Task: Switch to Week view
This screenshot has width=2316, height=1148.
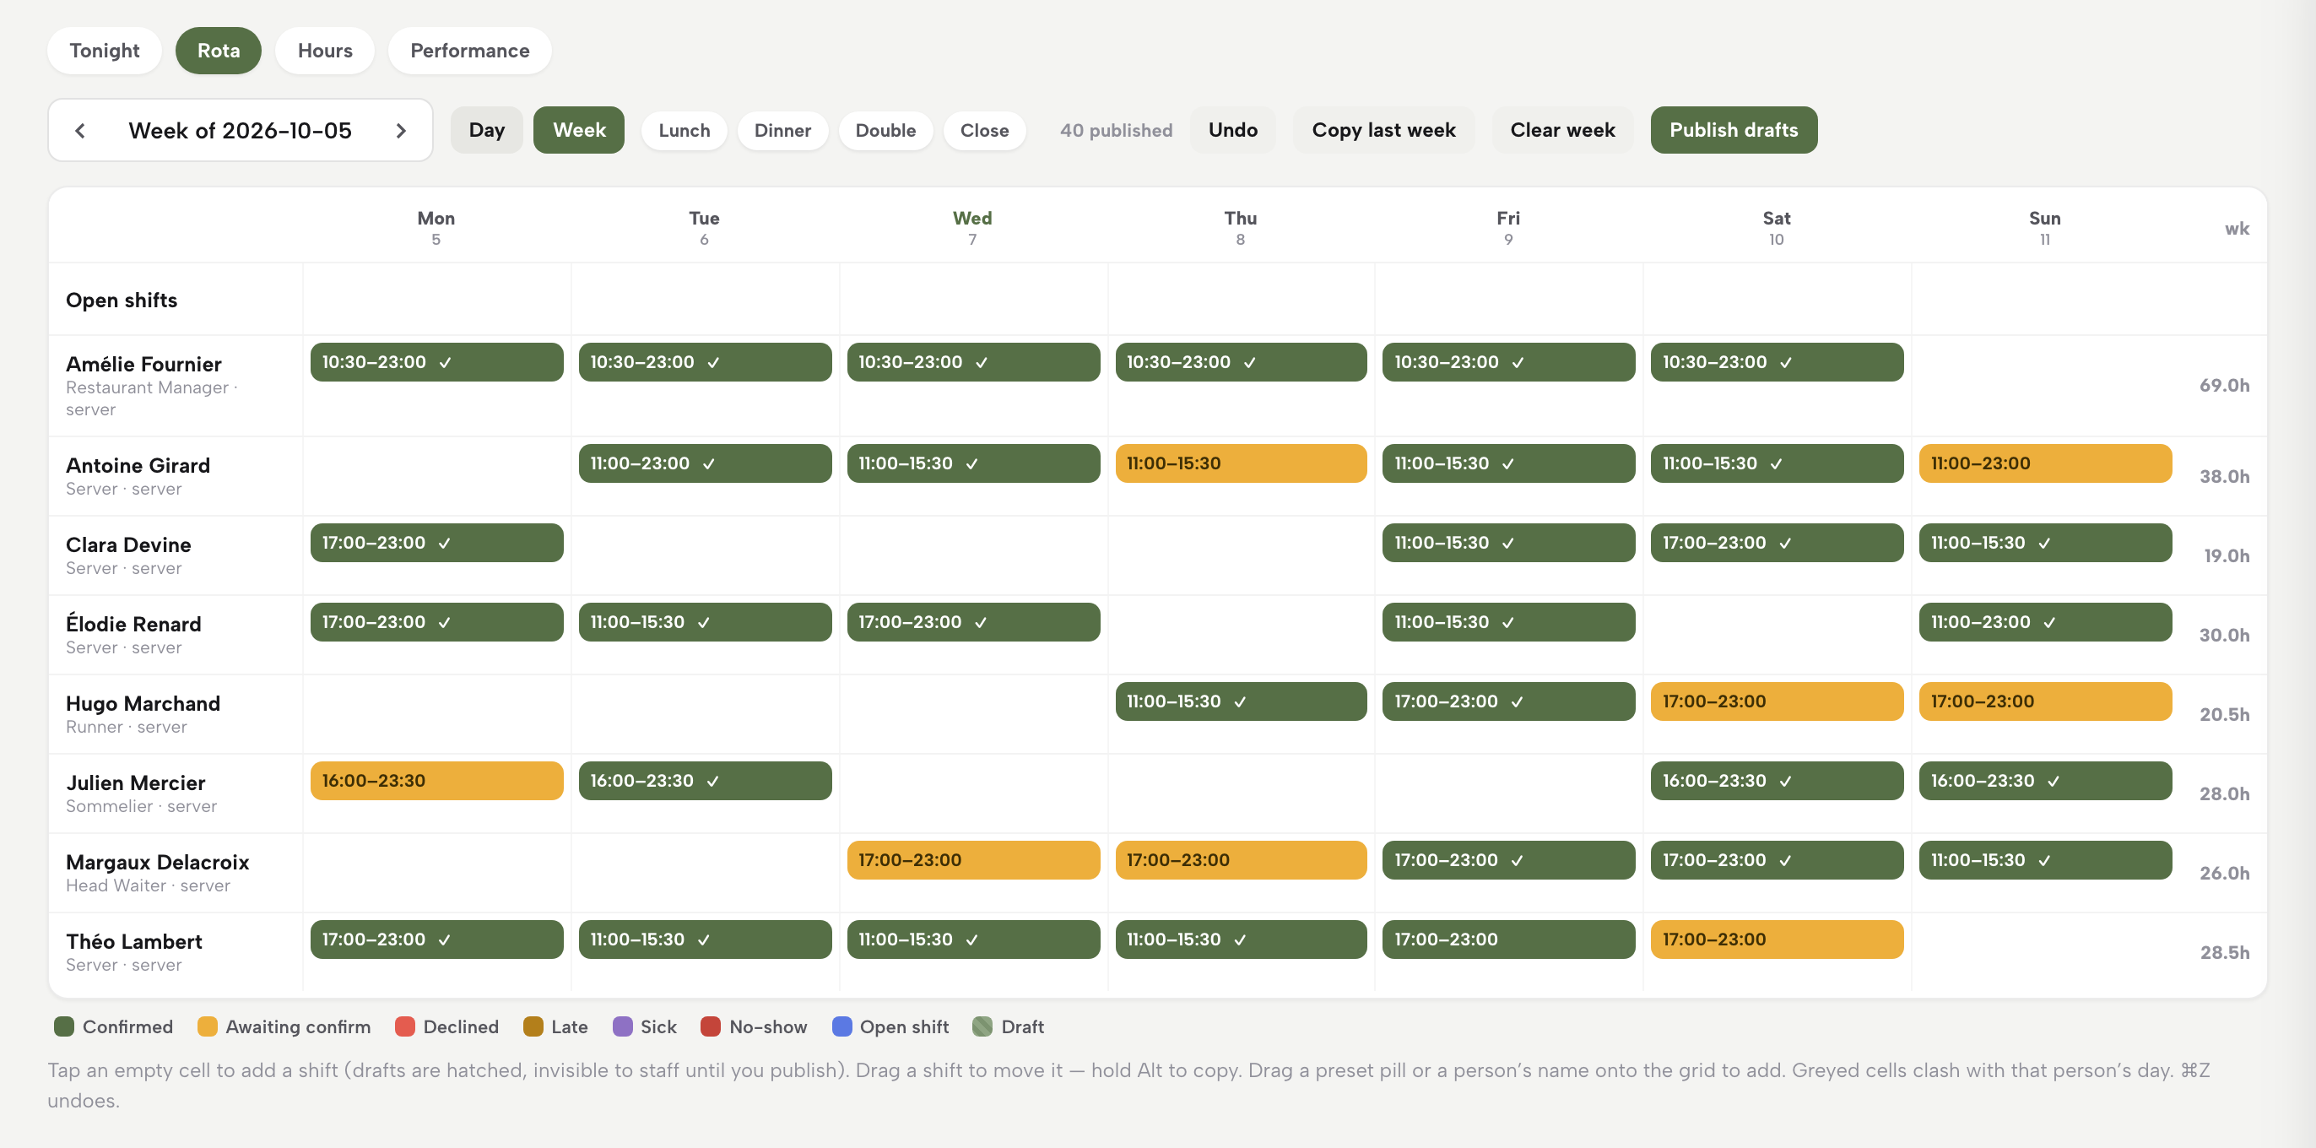Action: point(579,130)
